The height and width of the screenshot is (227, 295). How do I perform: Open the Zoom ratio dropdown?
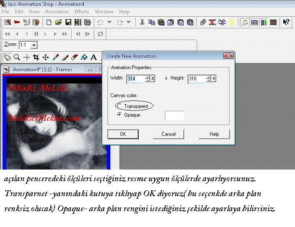pyautogui.click(x=34, y=45)
